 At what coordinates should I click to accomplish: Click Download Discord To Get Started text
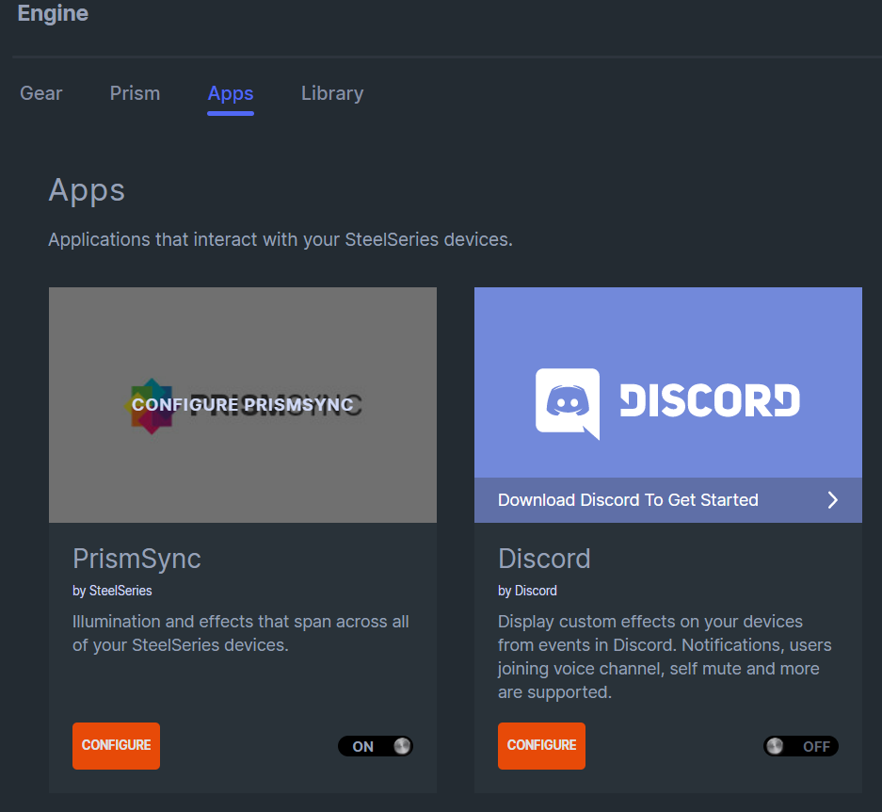[x=628, y=500]
